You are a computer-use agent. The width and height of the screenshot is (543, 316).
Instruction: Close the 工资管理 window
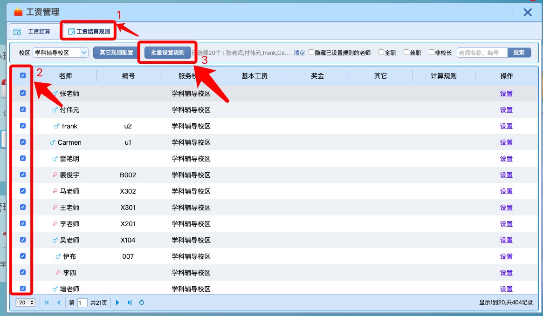(x=528, y=13)
